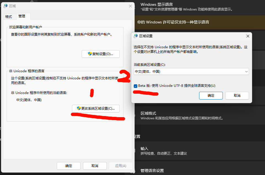Cancel the 区域设置 dialog via 取消
This screenshot has height=175, width=265.
click(237, 96)
